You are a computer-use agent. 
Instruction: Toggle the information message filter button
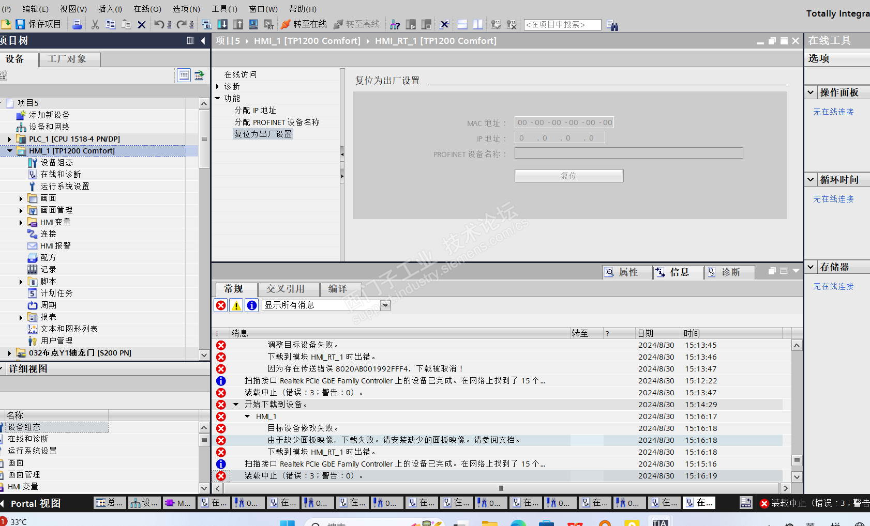point(252,305)
